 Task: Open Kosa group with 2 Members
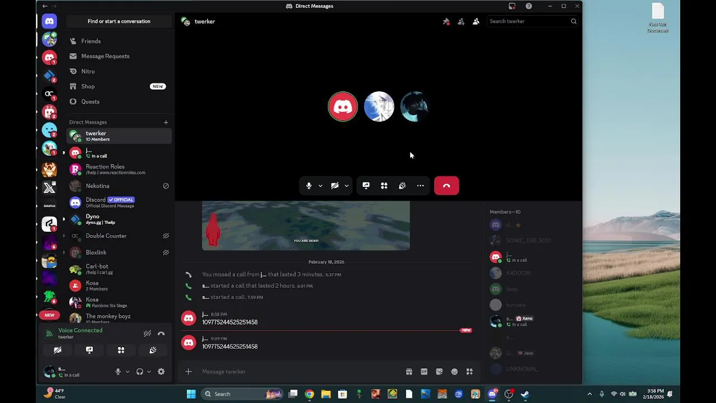119,285
